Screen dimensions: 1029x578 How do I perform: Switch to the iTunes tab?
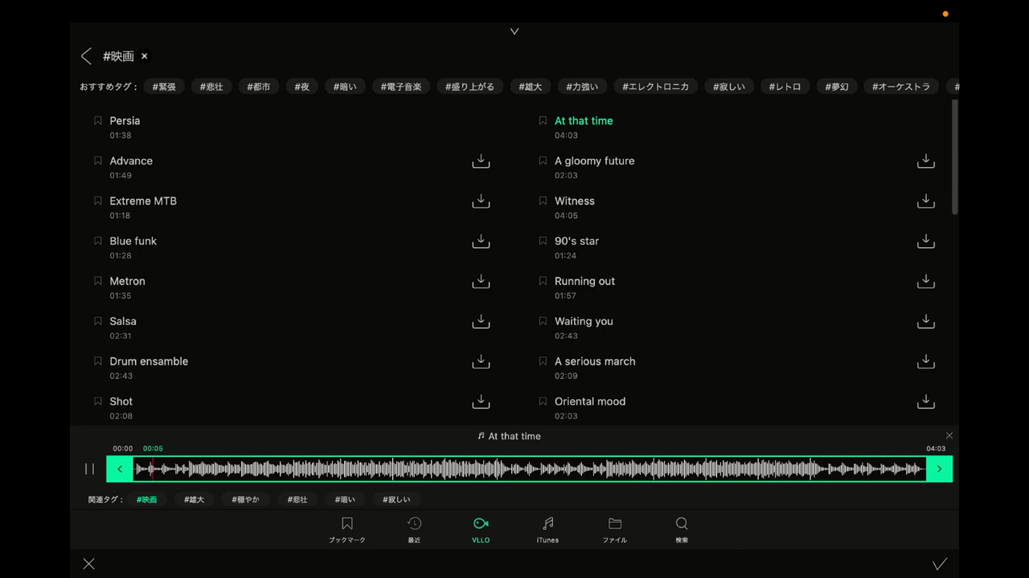pyautogui.click(x=547, y=529)
